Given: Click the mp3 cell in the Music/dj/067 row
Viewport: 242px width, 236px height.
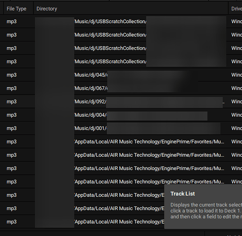Looking at the screenshot, I should (x=11, y=88).
